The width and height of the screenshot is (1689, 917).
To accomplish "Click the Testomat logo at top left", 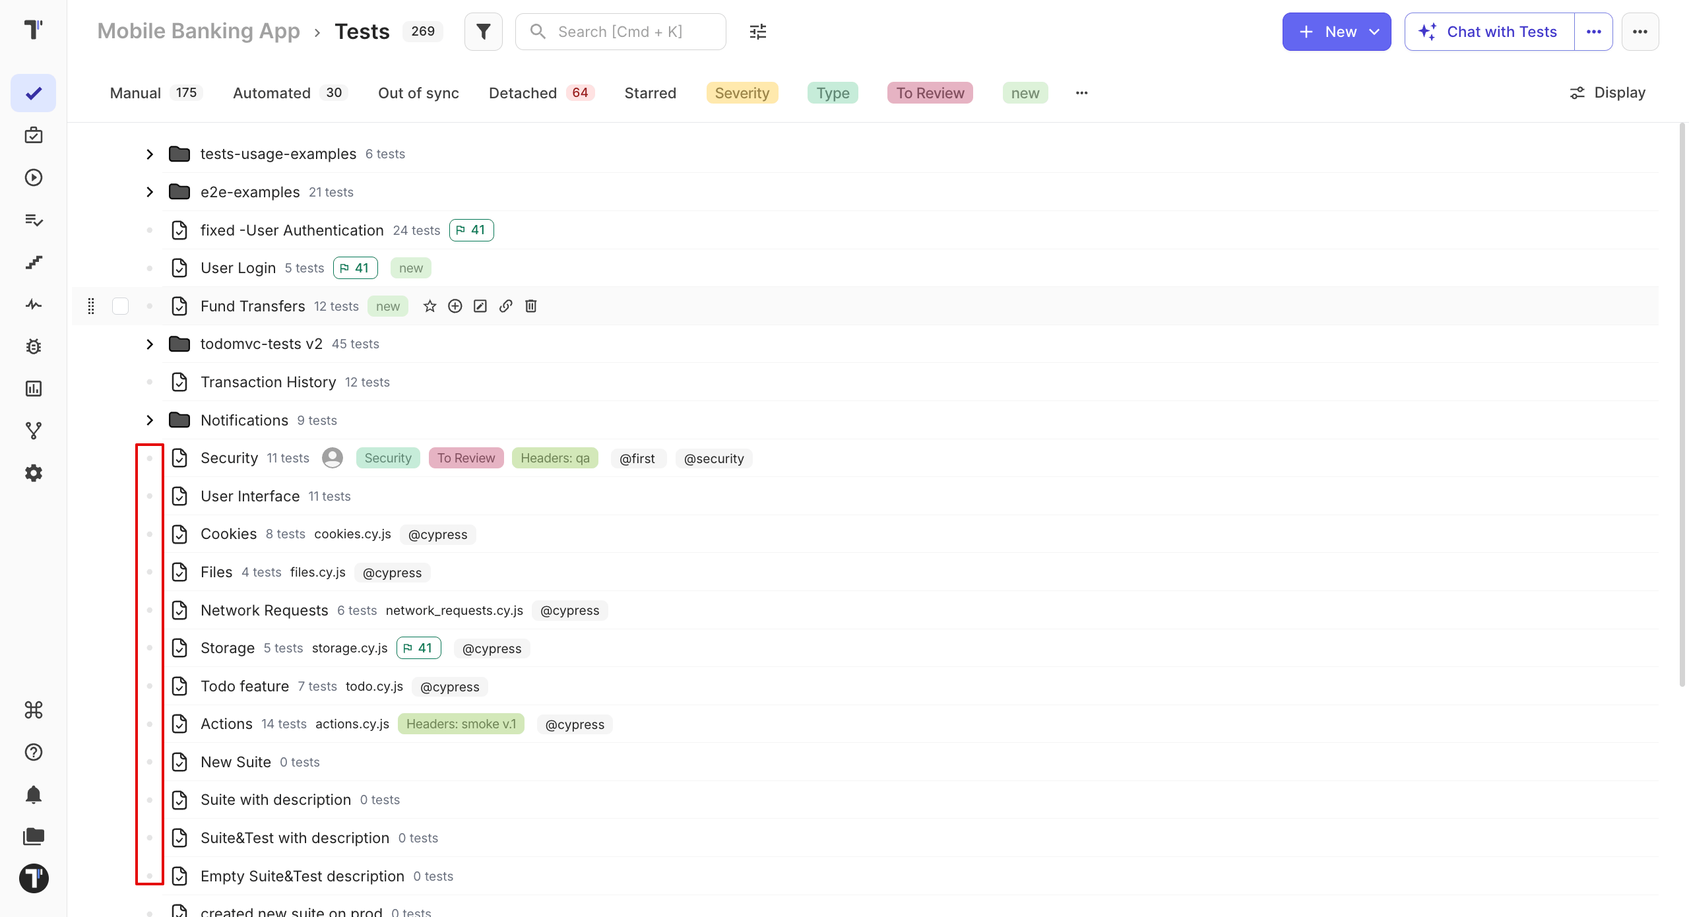I will pyautogui.click(x=34, y=30).
